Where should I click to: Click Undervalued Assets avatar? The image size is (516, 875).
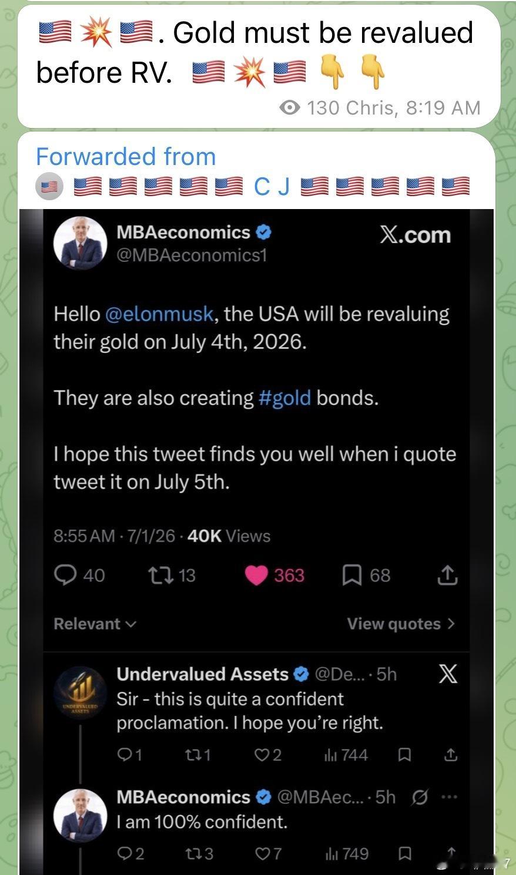tap(81, 693)
